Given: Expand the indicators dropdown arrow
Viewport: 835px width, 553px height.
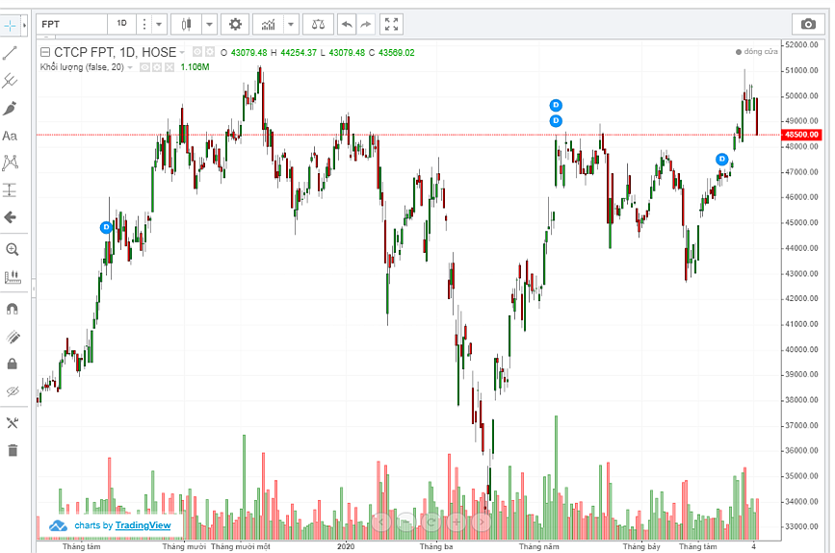Looking at the screenshot, I should 291,23.
